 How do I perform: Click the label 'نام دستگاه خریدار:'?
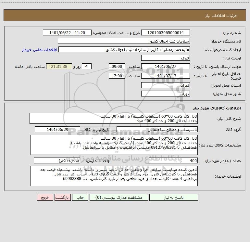pyautogui.click(x=226, y=42)
